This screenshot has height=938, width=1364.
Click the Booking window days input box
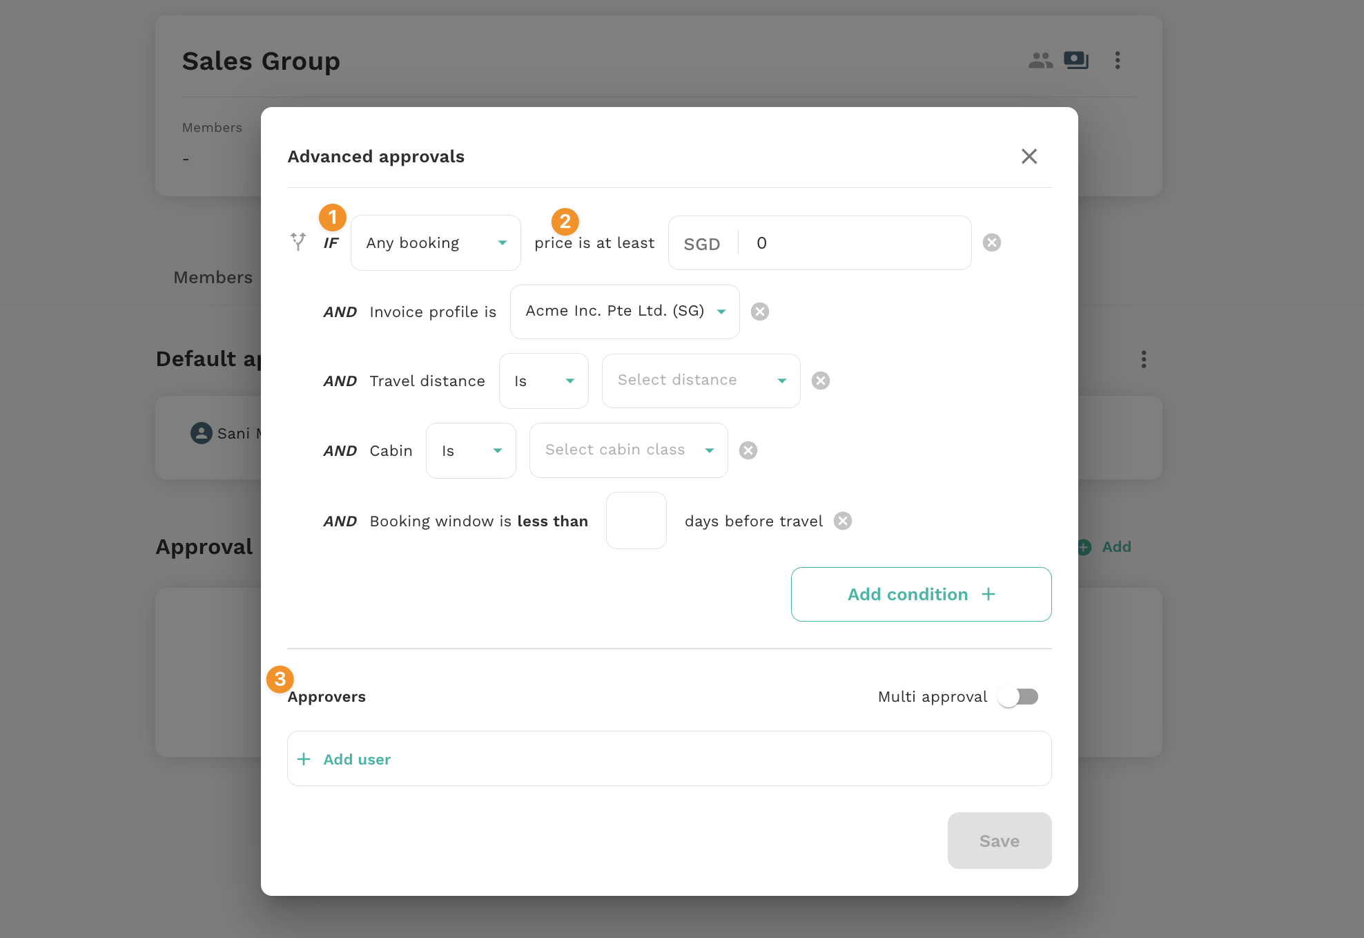click(636, 520)
